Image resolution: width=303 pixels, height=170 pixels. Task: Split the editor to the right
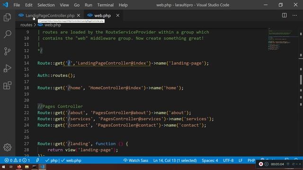(x=284, y=15)
